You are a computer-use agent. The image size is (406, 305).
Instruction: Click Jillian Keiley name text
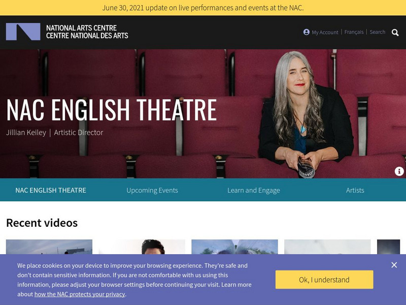pyautogui.click(x=26, y=133)
